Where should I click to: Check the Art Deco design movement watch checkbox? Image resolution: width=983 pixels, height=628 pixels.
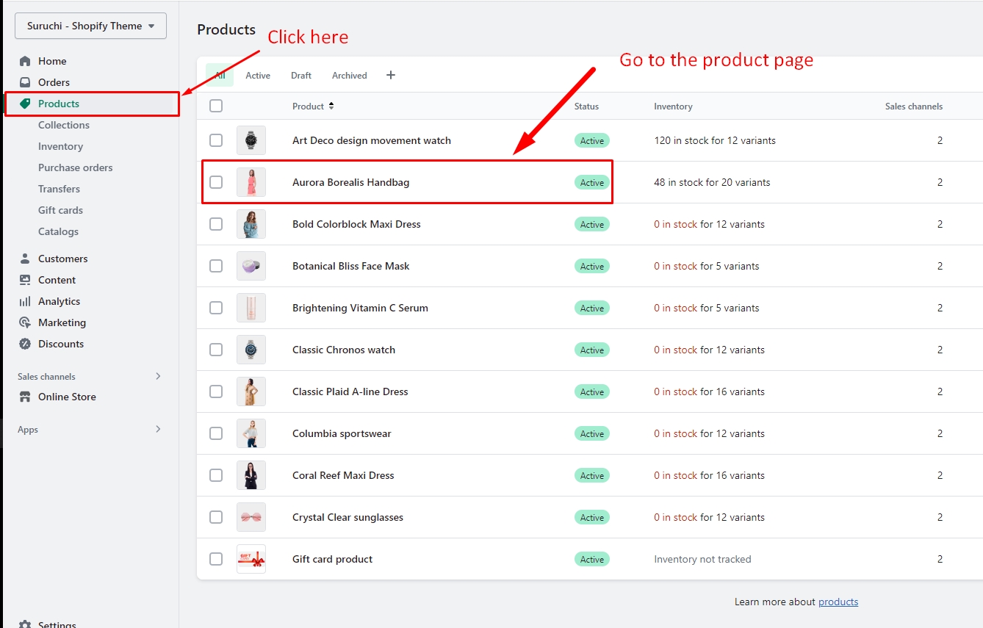click(x=216, y=140)
